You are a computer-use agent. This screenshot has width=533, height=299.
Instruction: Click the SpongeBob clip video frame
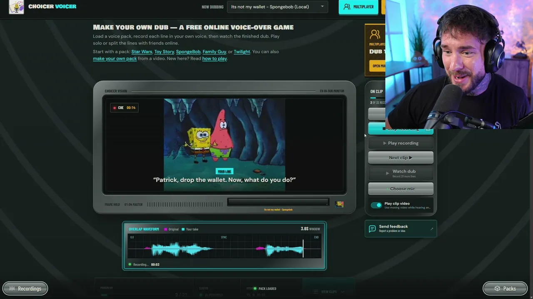coord(224,145)
